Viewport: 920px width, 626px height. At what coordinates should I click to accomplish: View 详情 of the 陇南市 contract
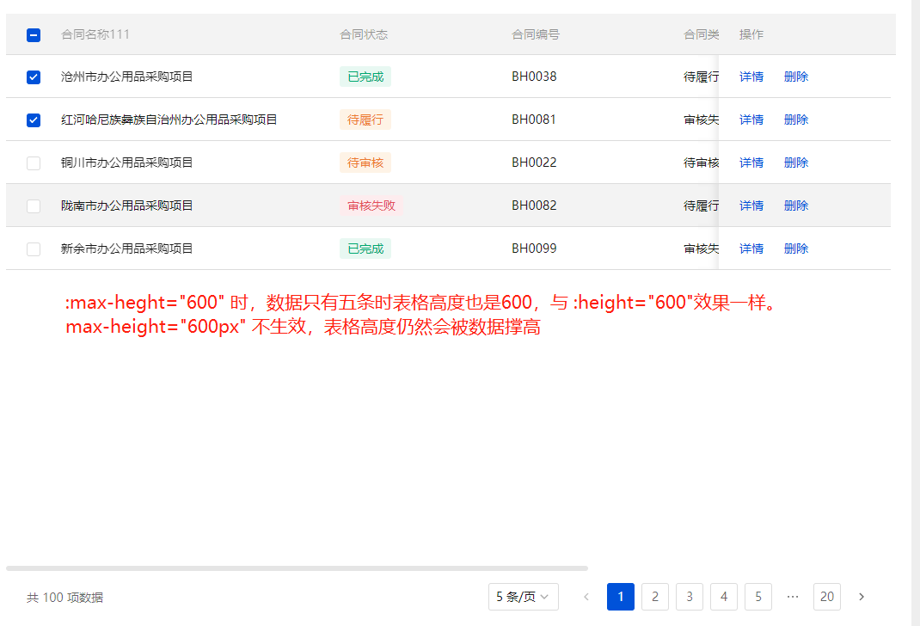click(751, 206)
